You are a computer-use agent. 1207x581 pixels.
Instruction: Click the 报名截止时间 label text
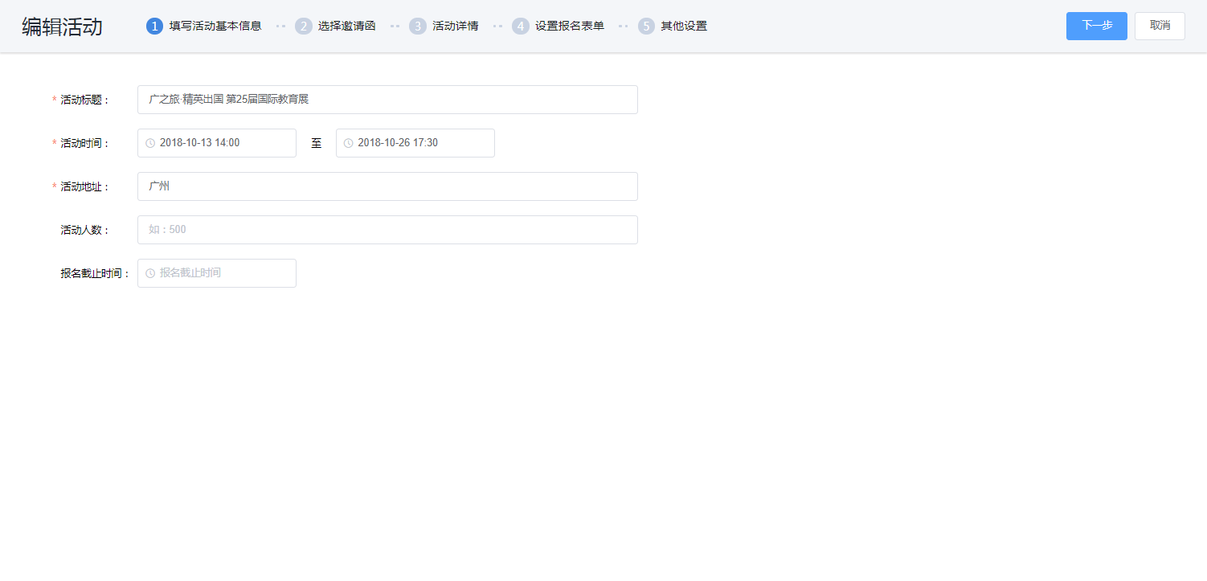click(96, 273)
